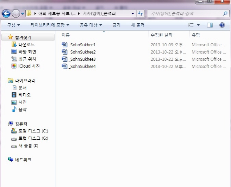The height and width of the screenshot is (187, 231).
Task: Open the 구성 dropdown menu
Action: pyautogui.click(x=13, y=25)
